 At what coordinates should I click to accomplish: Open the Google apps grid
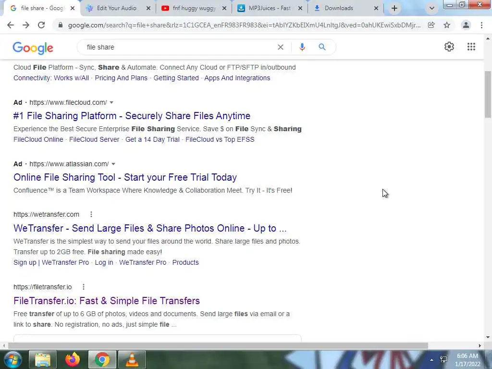(471, 47)
